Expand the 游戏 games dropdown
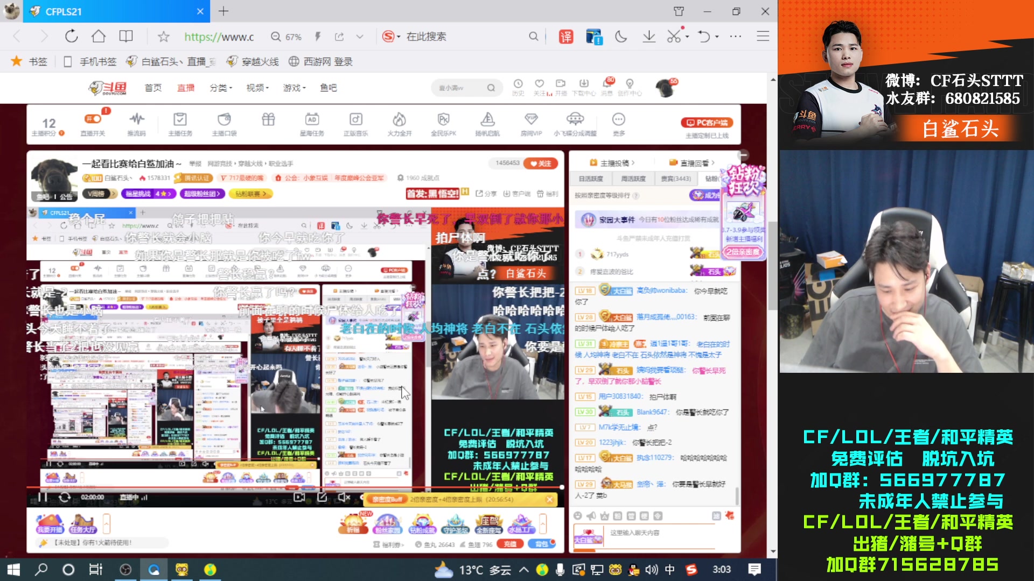 point(294,88)
